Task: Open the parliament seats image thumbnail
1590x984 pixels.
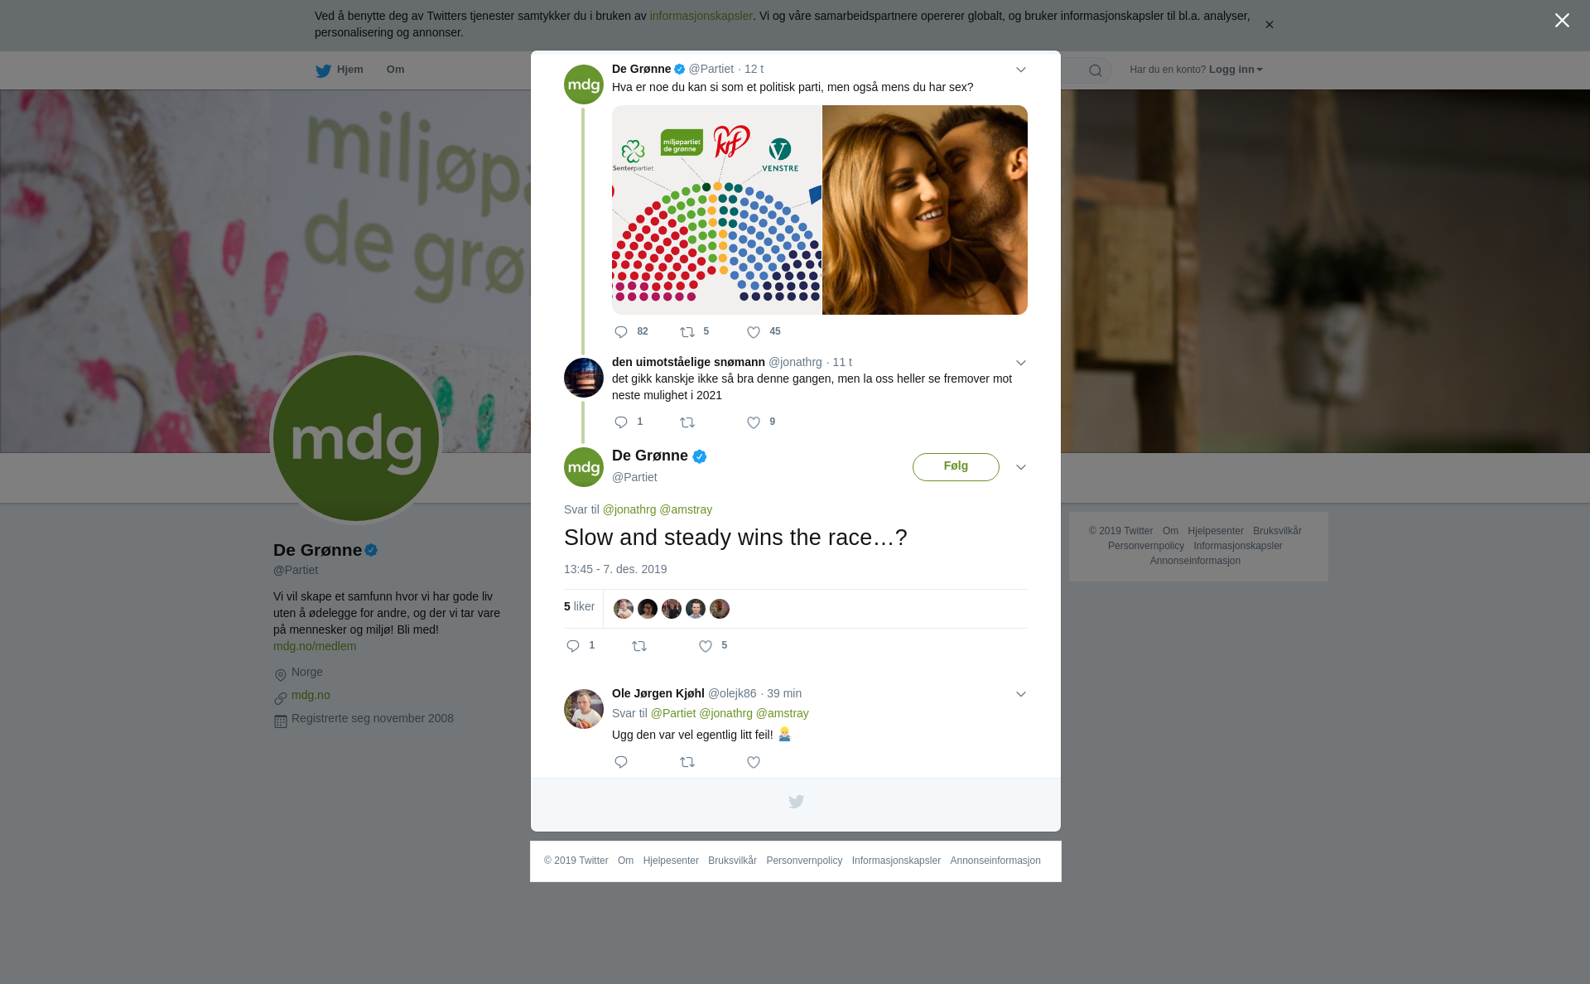Action: 717,210
